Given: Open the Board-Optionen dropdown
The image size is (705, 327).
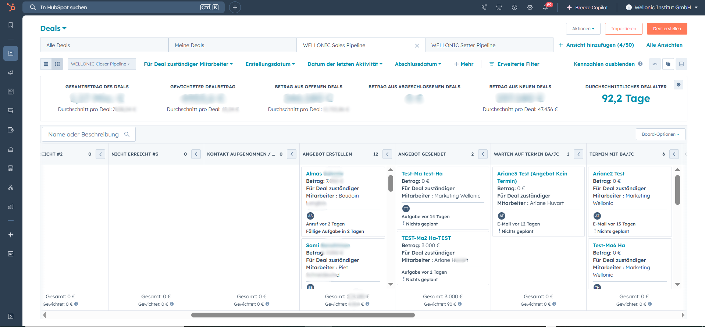Looking at the screenshot, I should 660,134.
